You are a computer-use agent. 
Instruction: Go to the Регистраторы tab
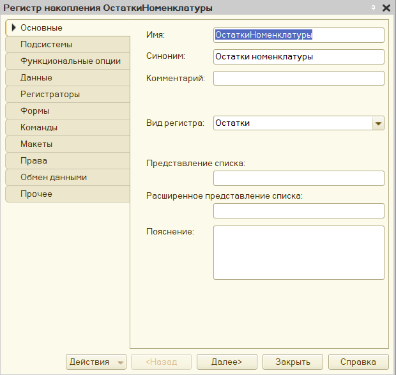[x=68, y=95]
